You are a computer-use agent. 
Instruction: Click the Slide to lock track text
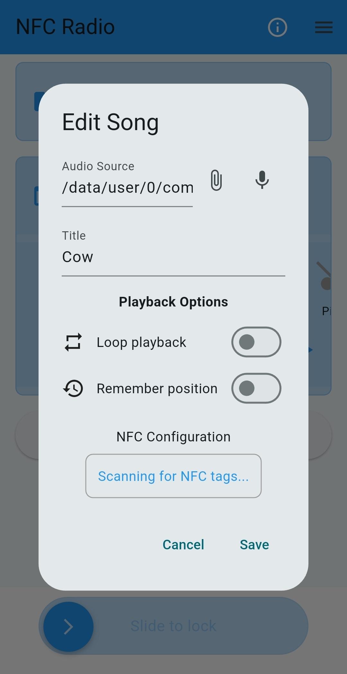point(173,626)
